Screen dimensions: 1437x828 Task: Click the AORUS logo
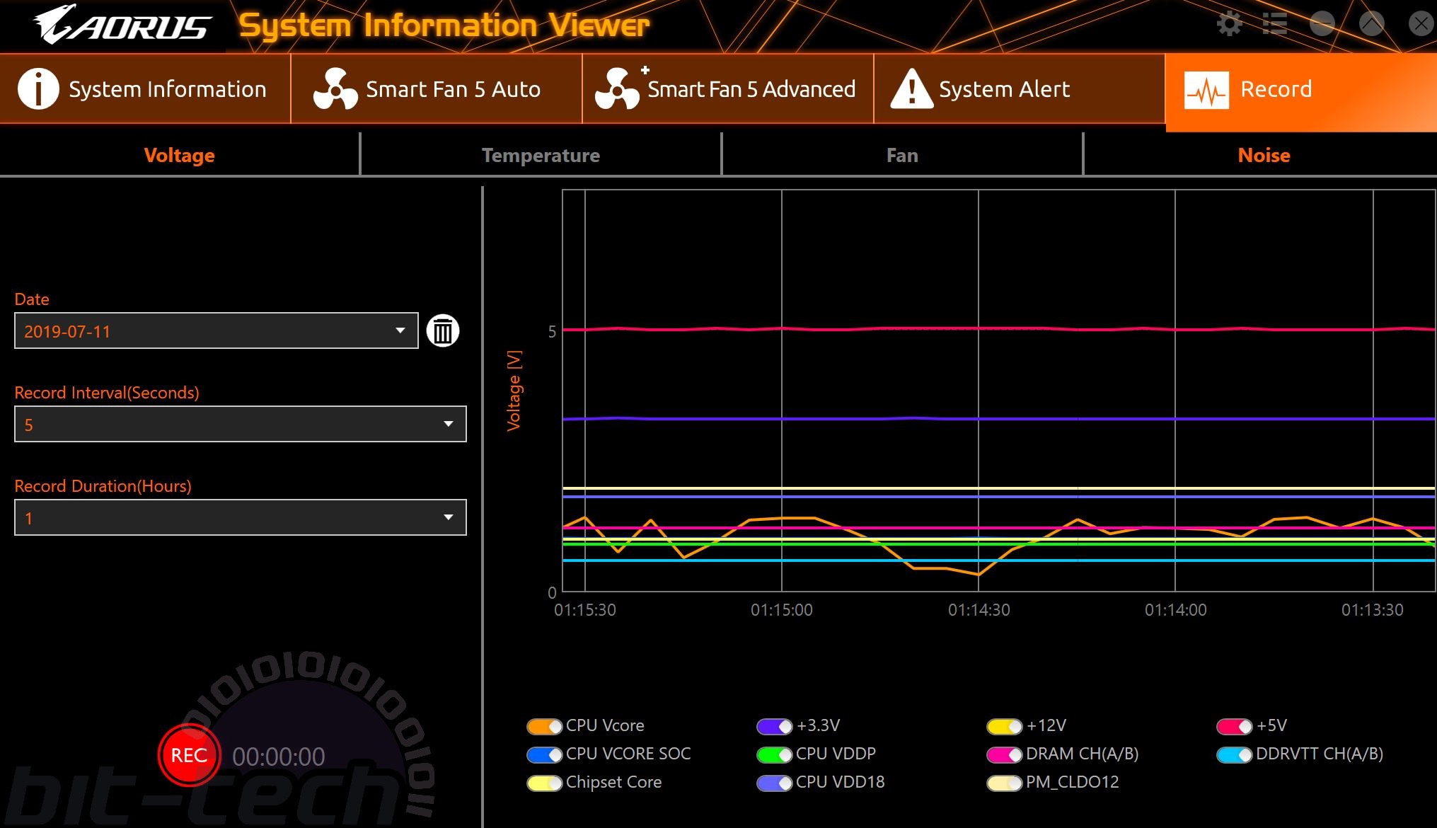[x=122, y=25]
